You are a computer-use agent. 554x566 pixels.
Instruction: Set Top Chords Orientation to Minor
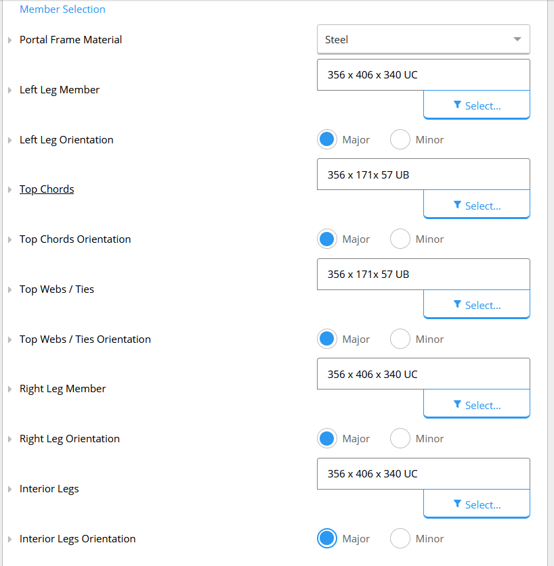click(400, 239)
